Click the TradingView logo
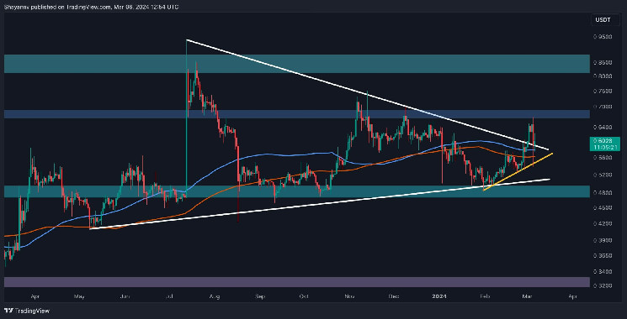 point(27,311)
